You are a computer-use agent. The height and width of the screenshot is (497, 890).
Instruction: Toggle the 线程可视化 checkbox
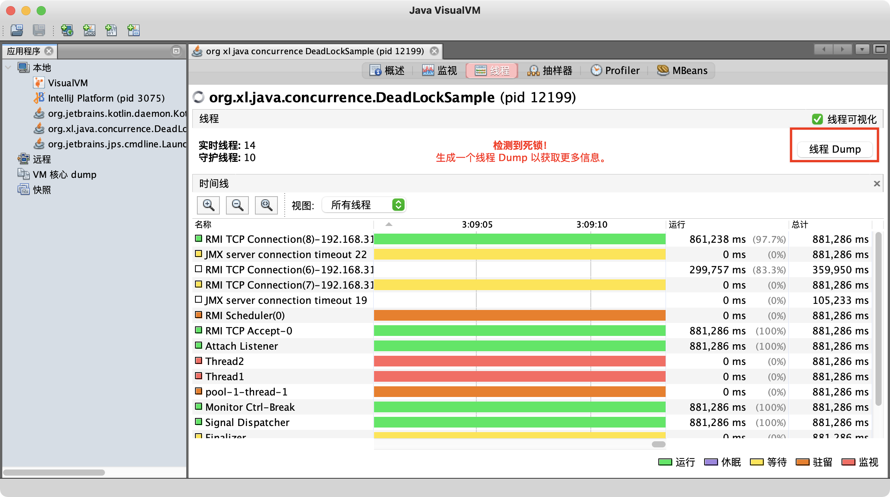[817, 119]
